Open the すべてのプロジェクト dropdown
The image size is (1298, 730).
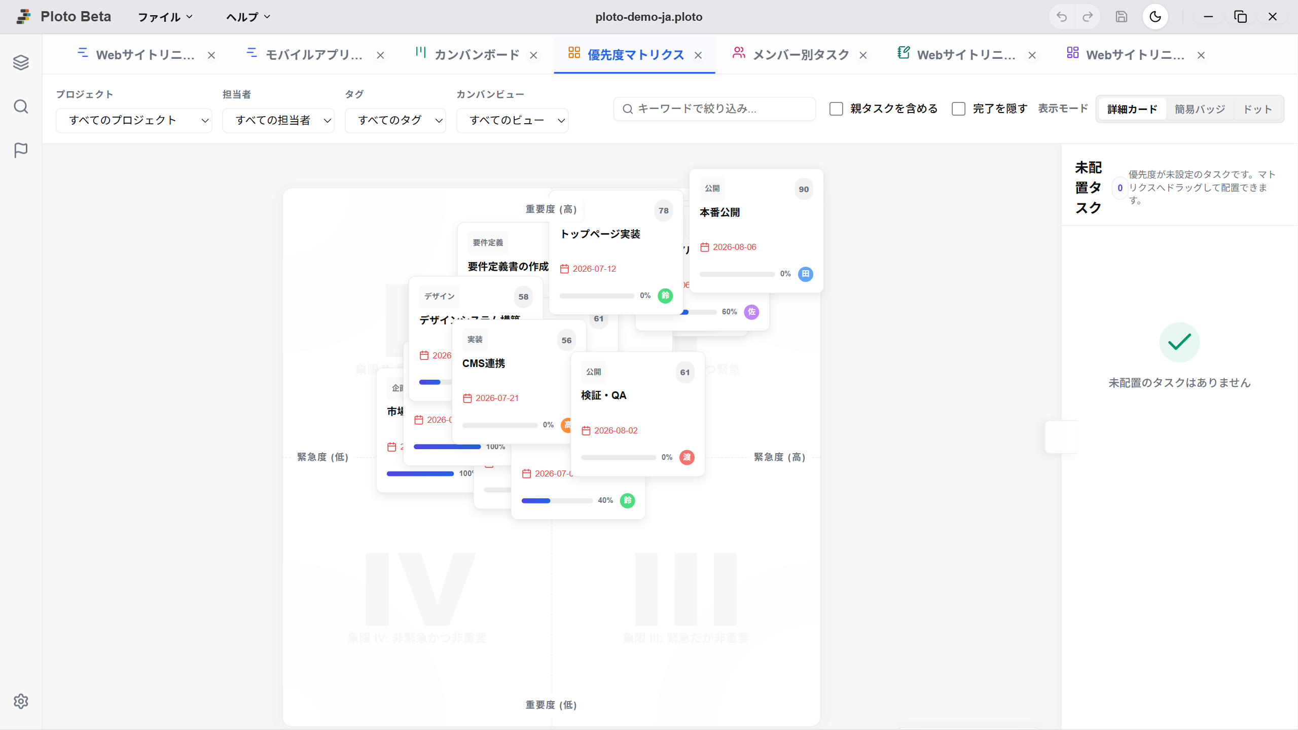click(134, 120)
